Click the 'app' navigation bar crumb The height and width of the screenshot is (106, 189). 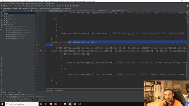(15, 9)
